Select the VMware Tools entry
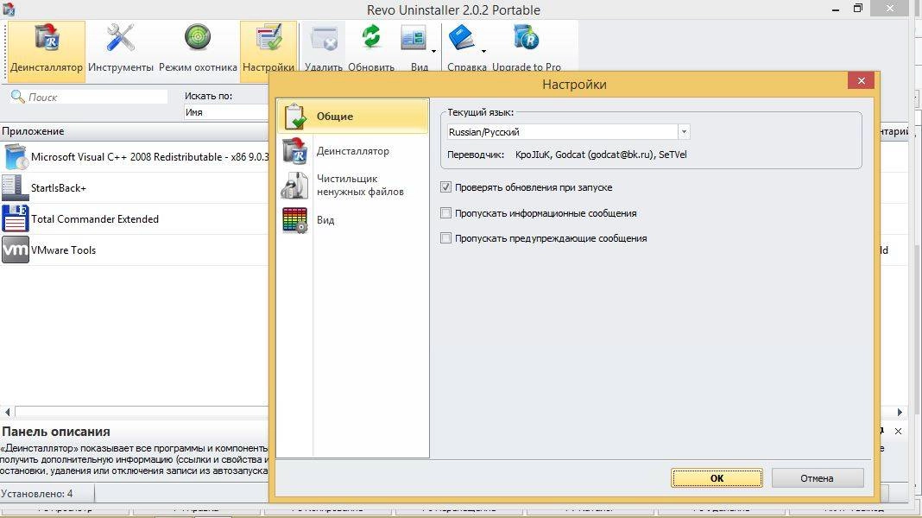This screenshot has height=518, width=922. [x=134, y=250]
